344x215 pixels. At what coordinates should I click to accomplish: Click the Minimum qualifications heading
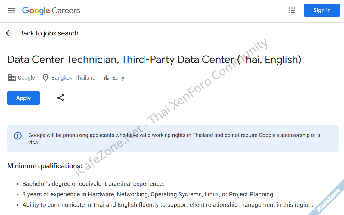[x=45, y=166]
